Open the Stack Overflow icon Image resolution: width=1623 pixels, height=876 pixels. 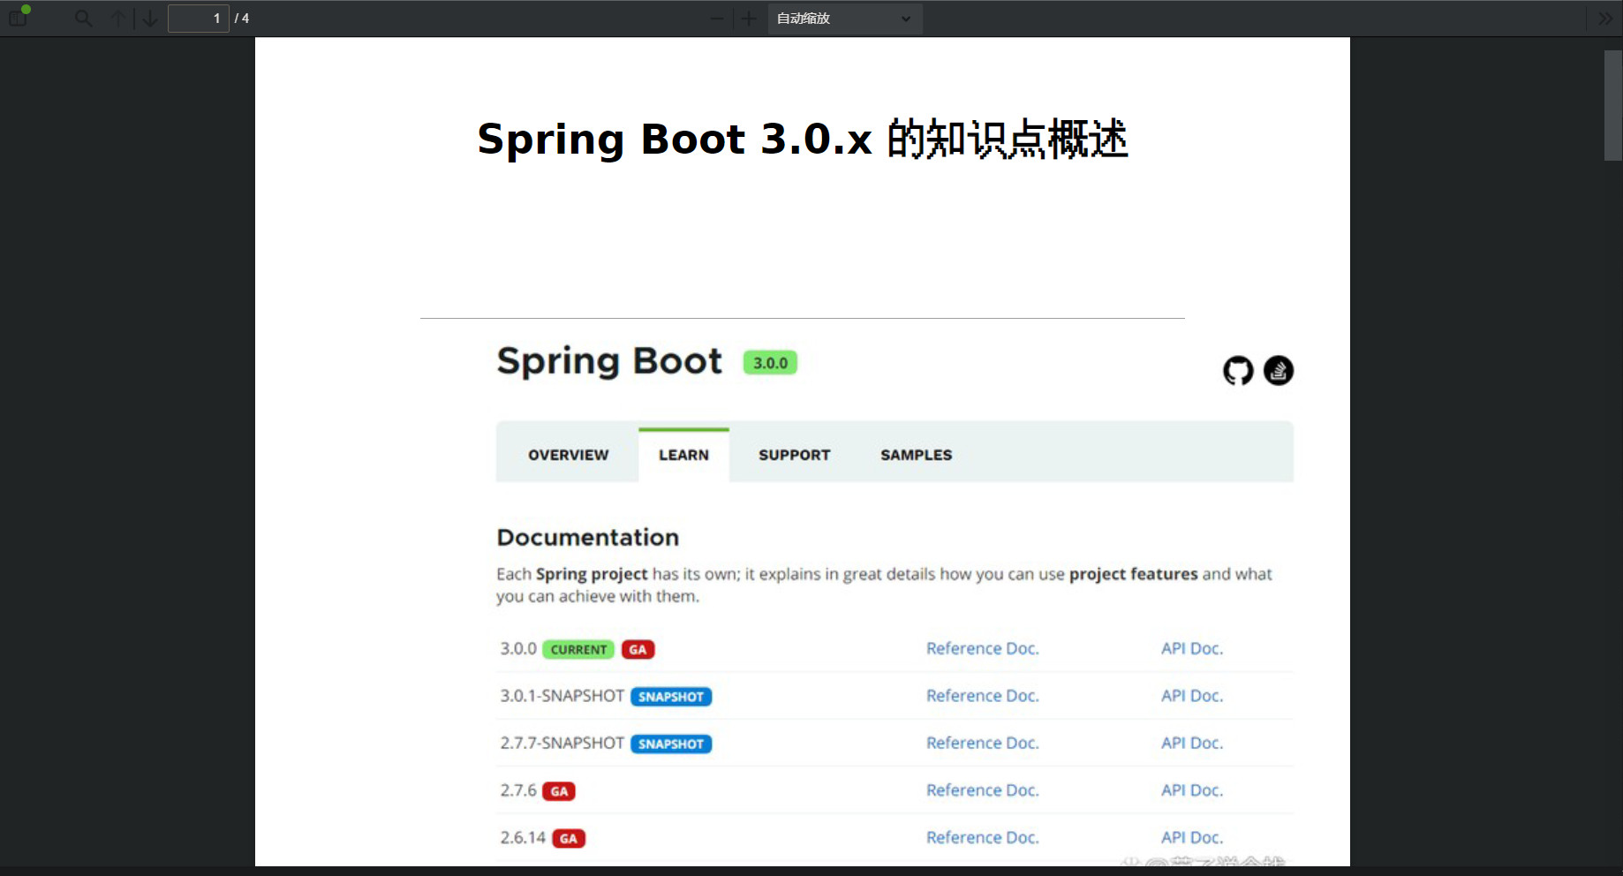click(1279, 371)
